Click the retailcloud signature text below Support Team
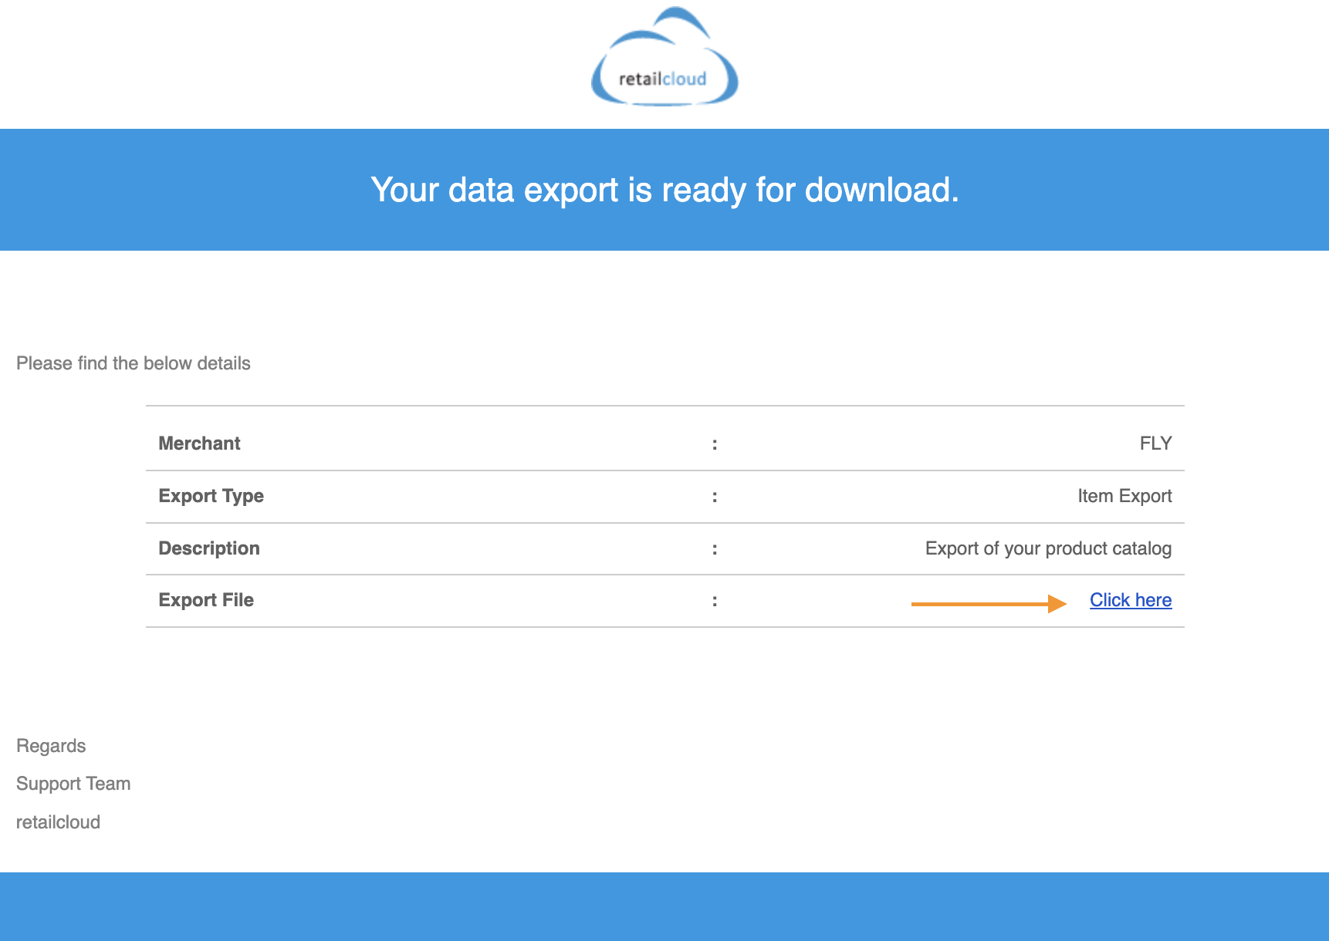Screen dimensions: 1329x941 coord(58,822)
